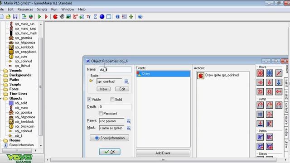Open the sprite selection menu button
This screenshot has width=290, height=163.
point(126,81)
